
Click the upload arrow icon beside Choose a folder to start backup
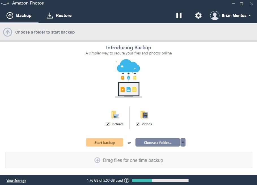tap(8, 32)
